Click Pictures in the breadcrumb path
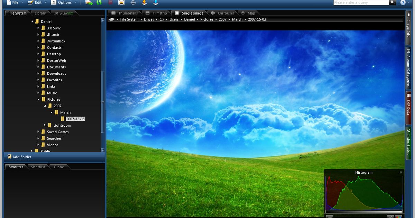The image size is (415, 218). click(207, 19)
